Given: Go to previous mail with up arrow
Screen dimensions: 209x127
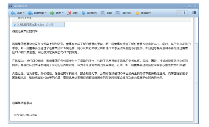Looking at the screenshot, I should click(179, 13).
